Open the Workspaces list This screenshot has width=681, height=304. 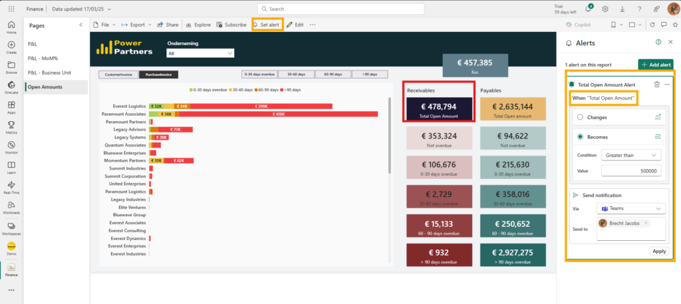tap(11, 228)
